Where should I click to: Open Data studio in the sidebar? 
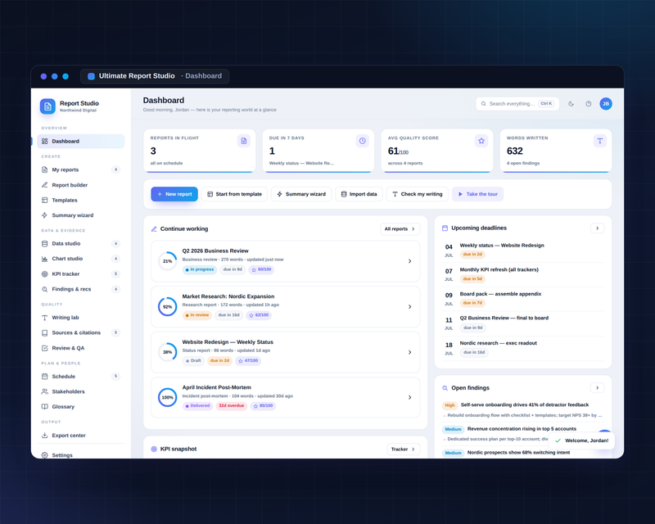pos(80,244)
